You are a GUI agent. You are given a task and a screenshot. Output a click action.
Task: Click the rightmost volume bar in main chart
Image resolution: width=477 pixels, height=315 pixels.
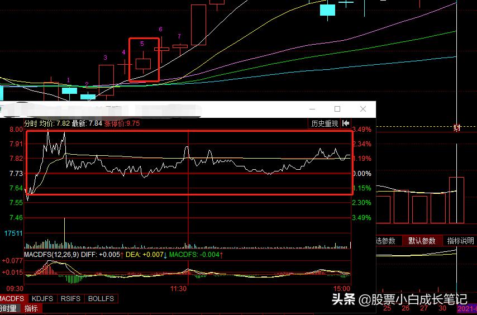click(457, 201)
